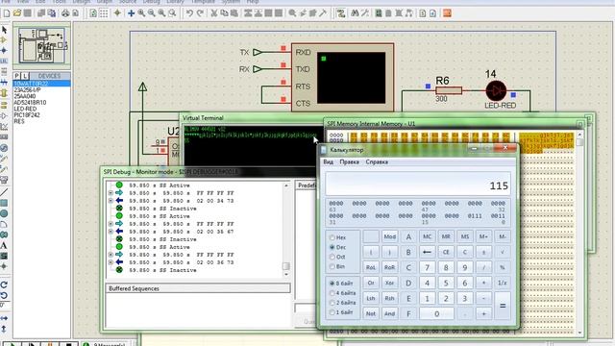Expand the '02 00 34 73' SPI row

(111, 201)
